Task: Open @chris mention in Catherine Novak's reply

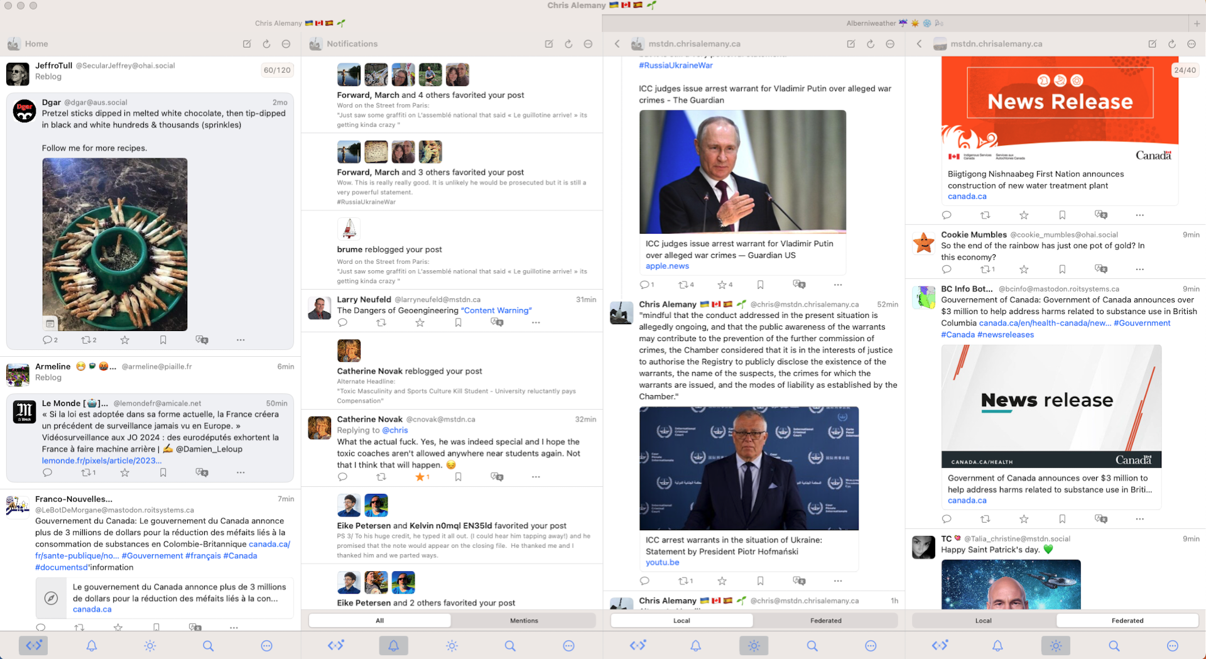Action: (x=395, y=430)
